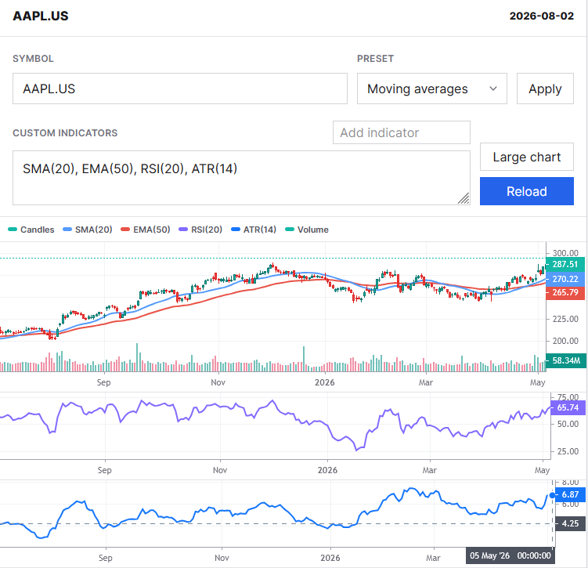This screenshot has width=588, height=568.
Task: Click the AAPL.US page title
Action: point(41,16)
